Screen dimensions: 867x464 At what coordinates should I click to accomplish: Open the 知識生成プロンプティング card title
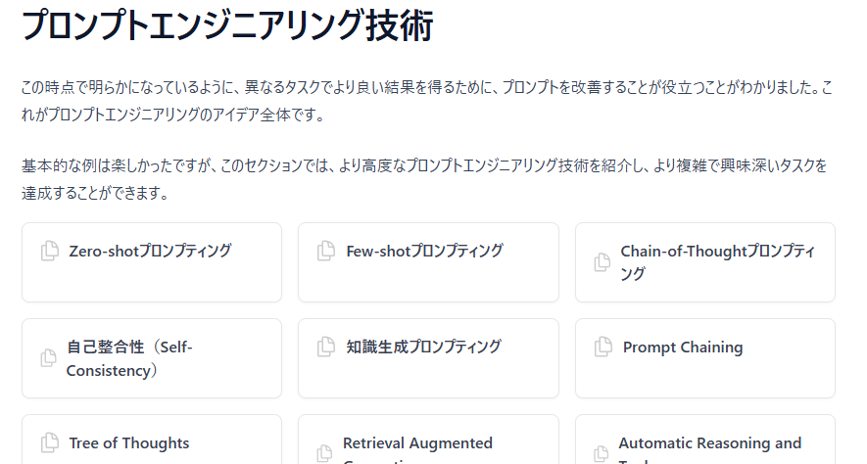pyautogui.click(x=423, y=347)
